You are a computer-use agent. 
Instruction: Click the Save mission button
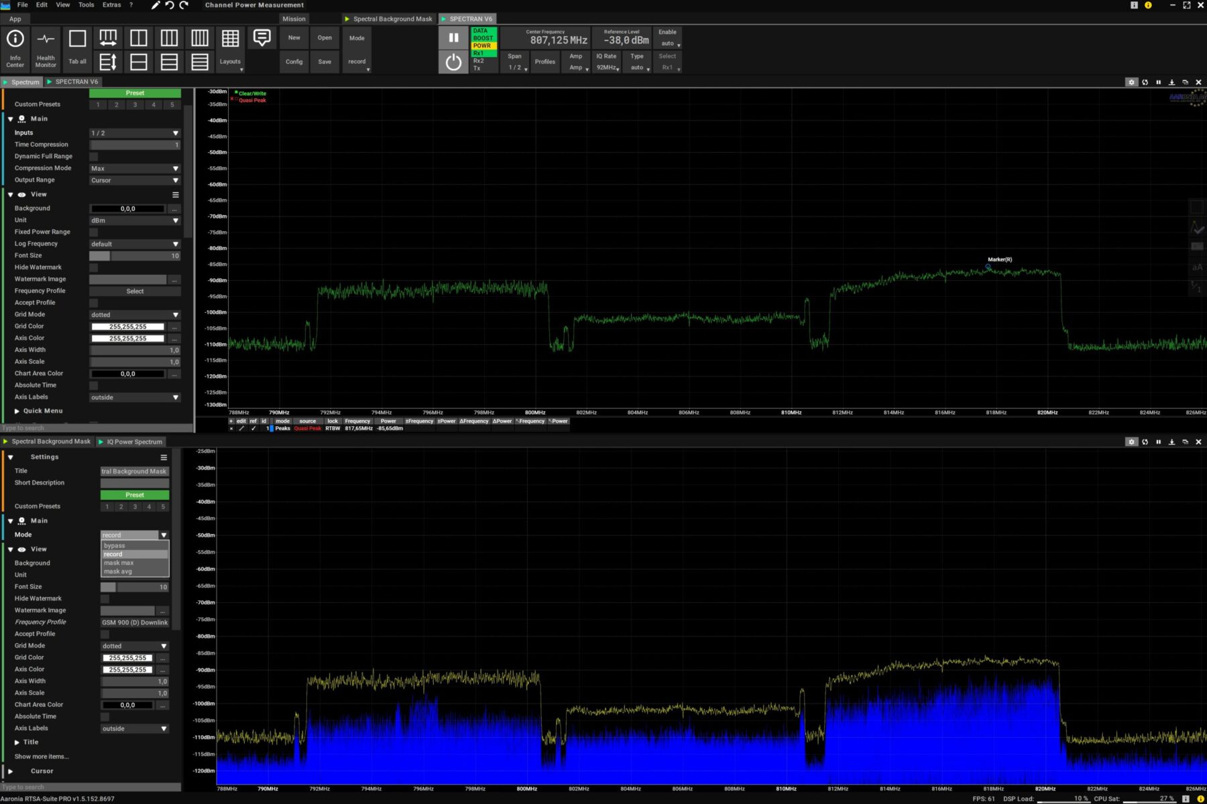click(325, 62)
